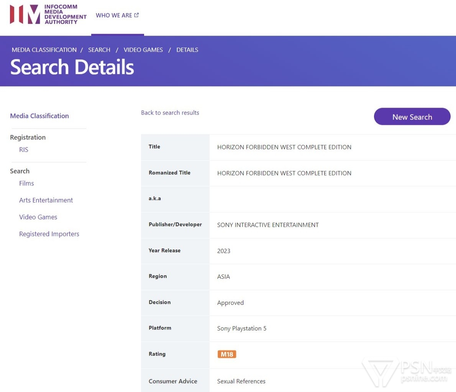Viewport: 456px width, 392px height.
Task: Select the DETAILS breadcrumb
Action: (187, 50)
